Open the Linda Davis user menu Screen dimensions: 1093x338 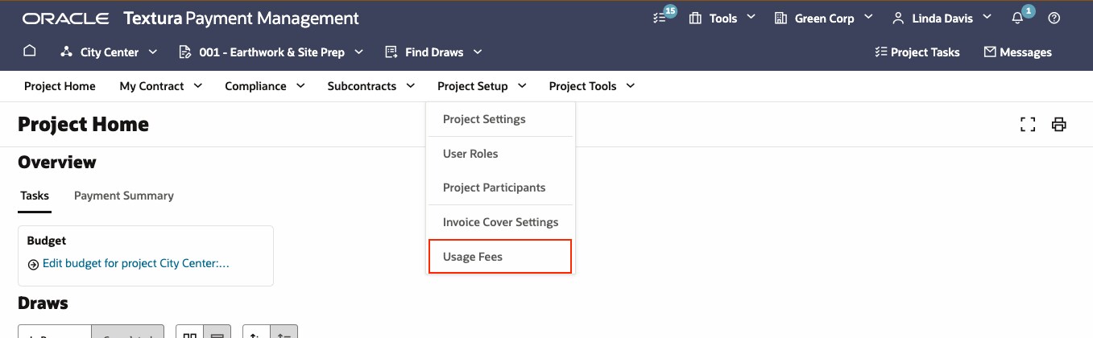(x=941, y=19)
